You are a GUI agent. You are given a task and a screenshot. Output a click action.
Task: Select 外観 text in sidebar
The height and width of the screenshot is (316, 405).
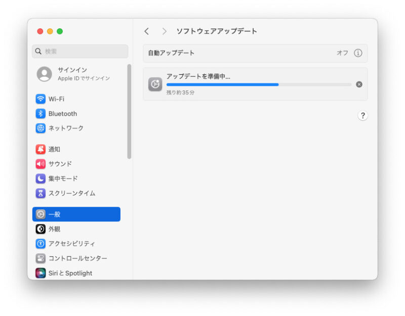(x=54, y=229)
